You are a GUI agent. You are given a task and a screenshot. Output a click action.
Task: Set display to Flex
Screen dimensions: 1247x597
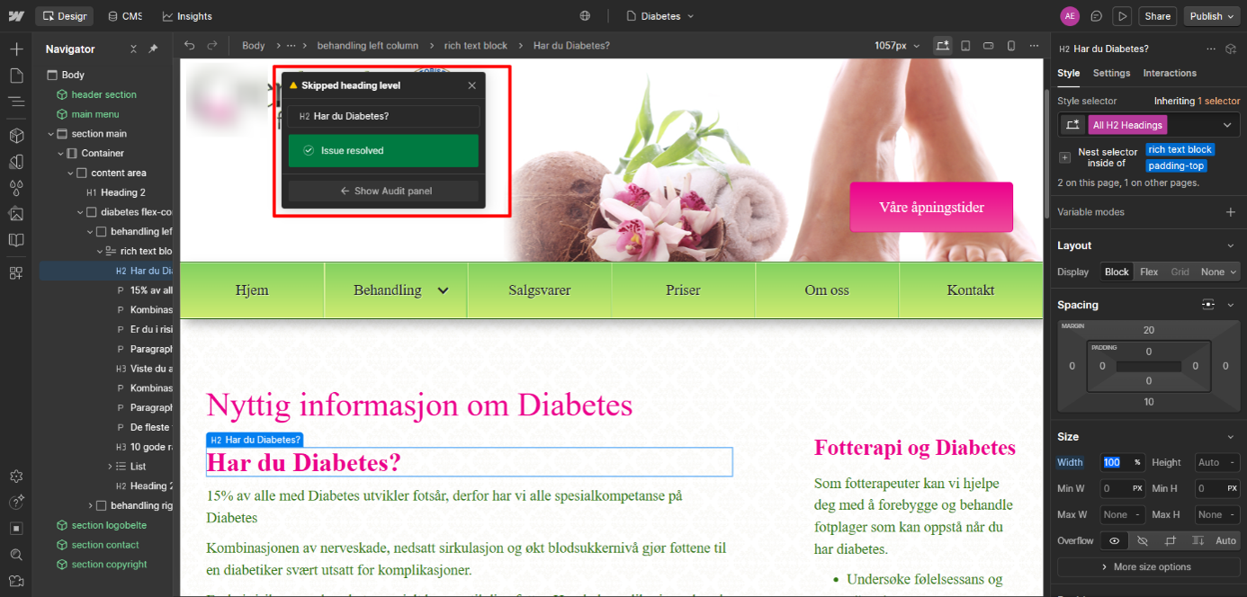[1149, 272]
